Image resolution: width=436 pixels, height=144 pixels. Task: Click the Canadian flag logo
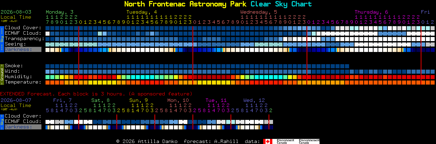(x=268, y=141)
